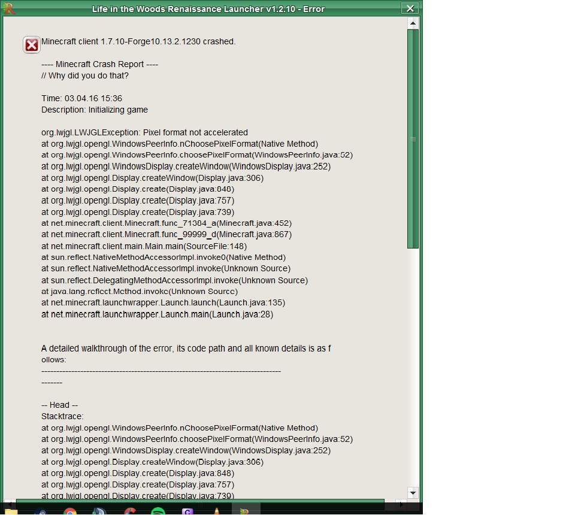The width and height of the screenshot is (575, 515).
Task: Open the file explorer folder in taskbar
Action: (11, 511)
